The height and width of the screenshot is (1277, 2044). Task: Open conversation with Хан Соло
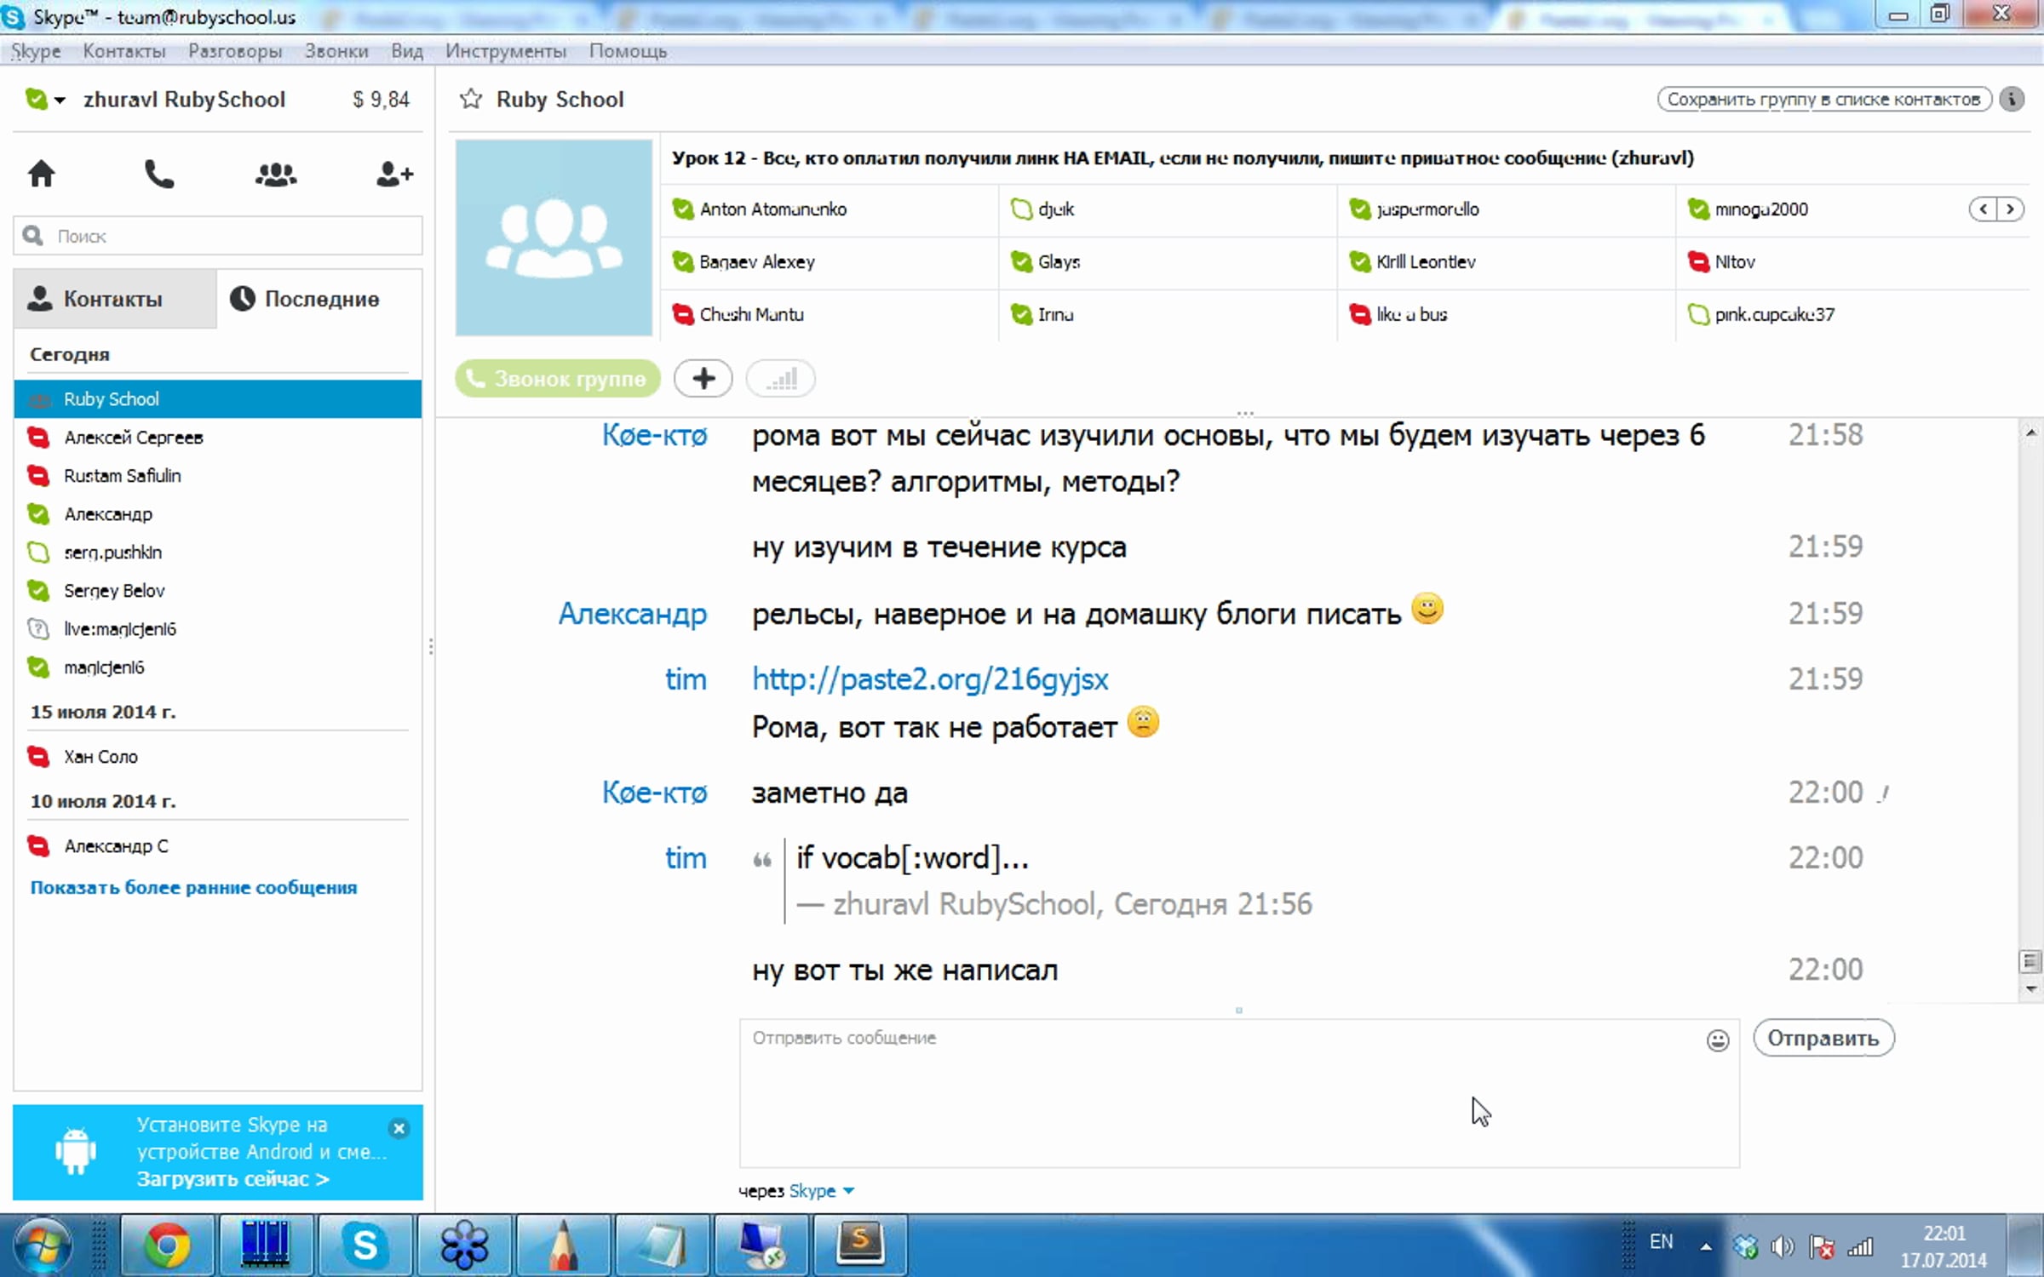218,757
